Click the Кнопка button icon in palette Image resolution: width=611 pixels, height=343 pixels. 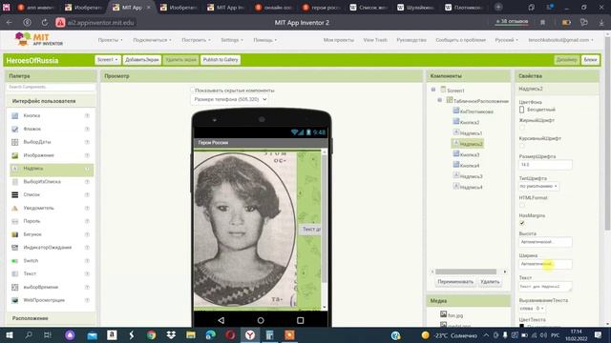coord(15,115)
